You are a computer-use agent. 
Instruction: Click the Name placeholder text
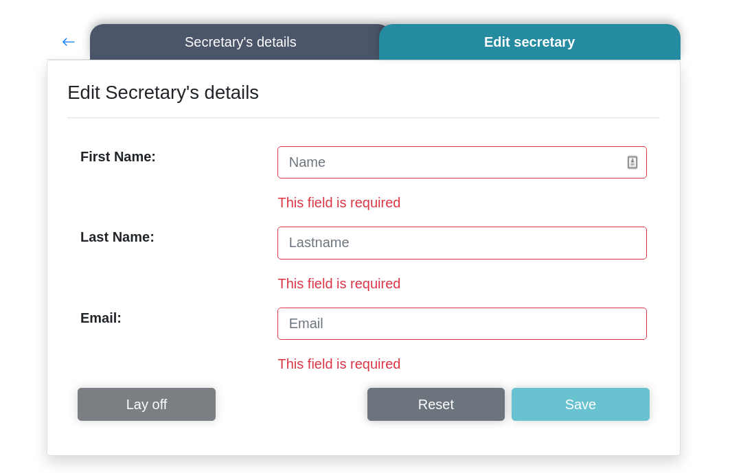tap(307, 162)
